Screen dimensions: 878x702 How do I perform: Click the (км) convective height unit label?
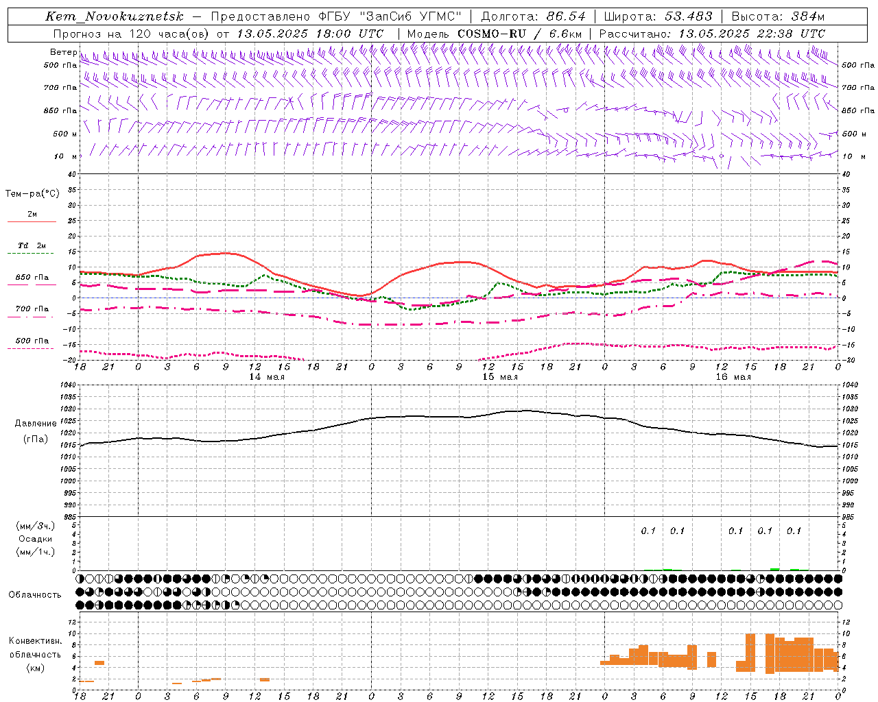click(36, 668)
